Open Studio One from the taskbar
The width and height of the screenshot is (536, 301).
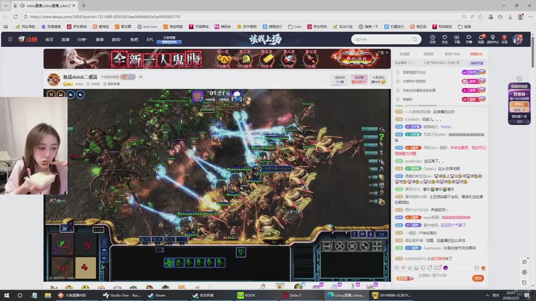point(122,295)
